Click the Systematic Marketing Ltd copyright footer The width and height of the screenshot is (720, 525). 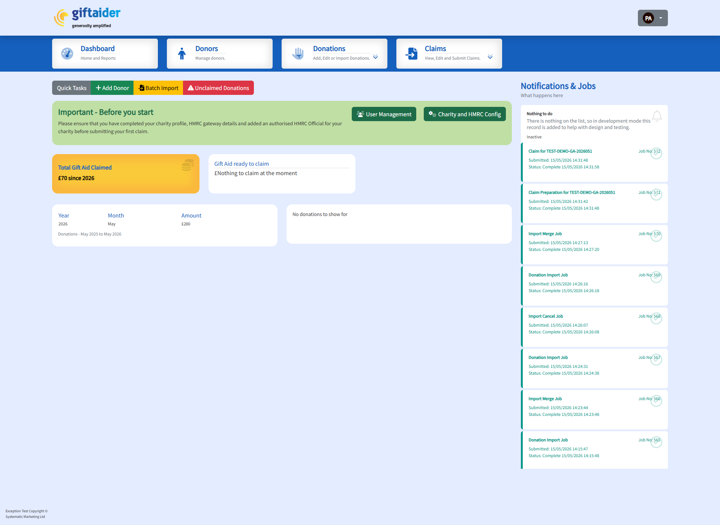click(27, 514)
